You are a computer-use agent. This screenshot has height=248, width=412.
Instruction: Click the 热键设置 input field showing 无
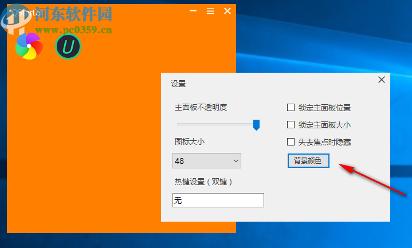218,200
